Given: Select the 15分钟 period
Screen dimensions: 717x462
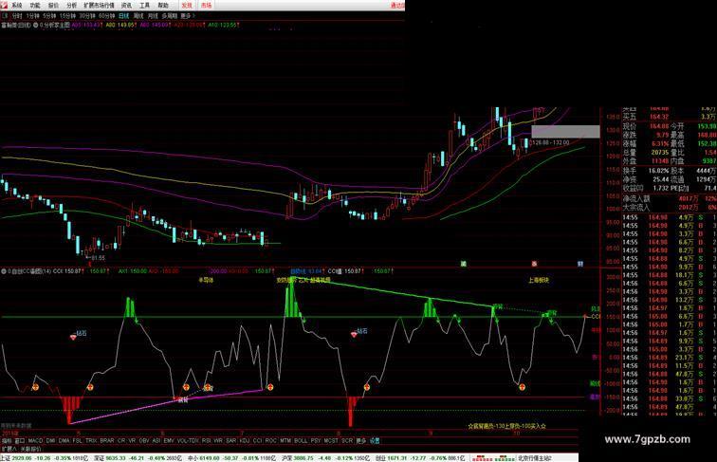Looking at the screenshot, I should coord(67,15).
